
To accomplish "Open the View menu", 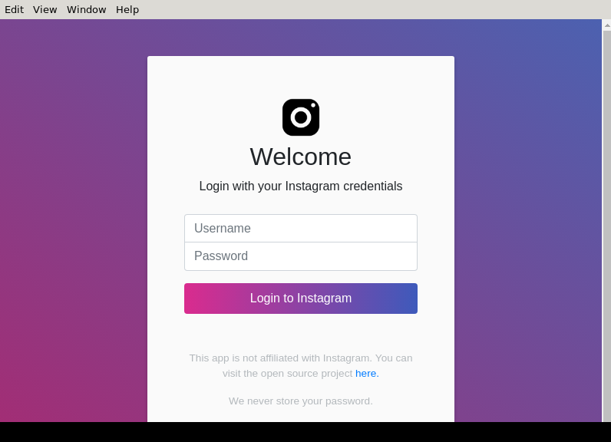I will pyautogui.click(x=45, y=9).
